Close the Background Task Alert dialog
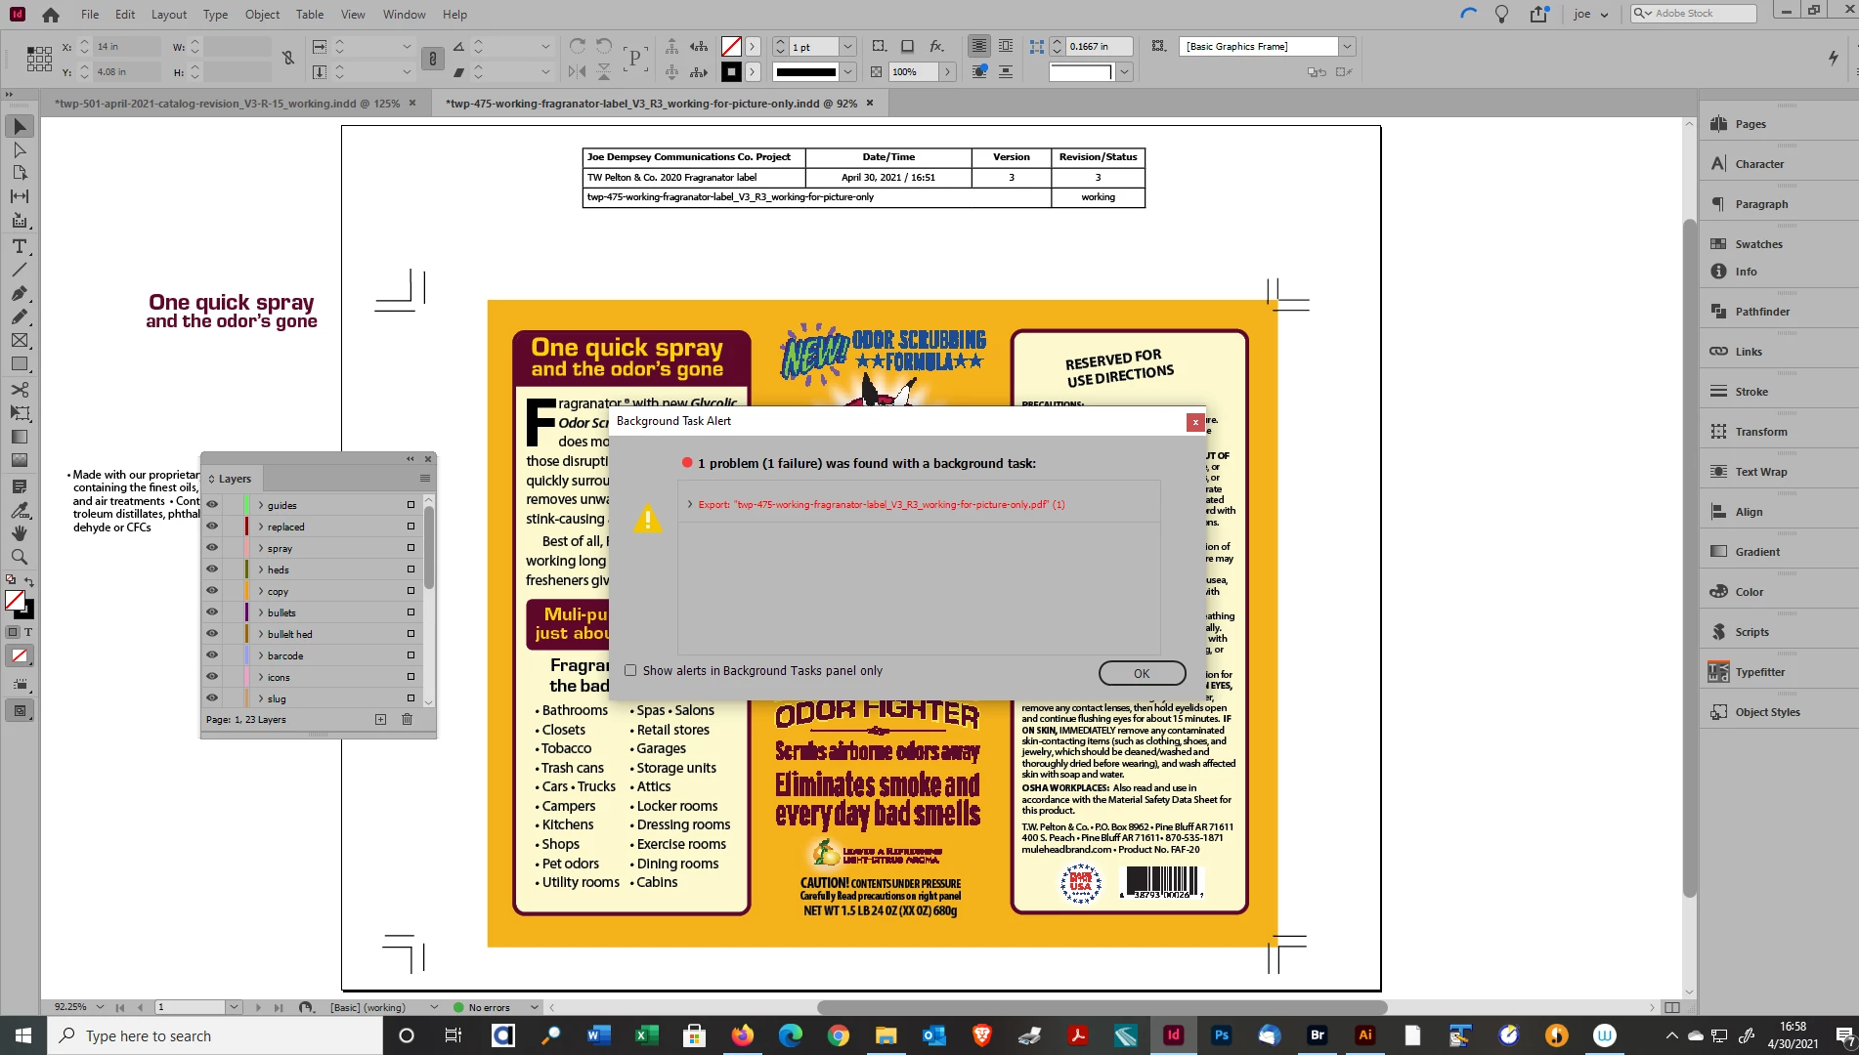This screenshot has width=1859, height=1055. [1194, 422]
